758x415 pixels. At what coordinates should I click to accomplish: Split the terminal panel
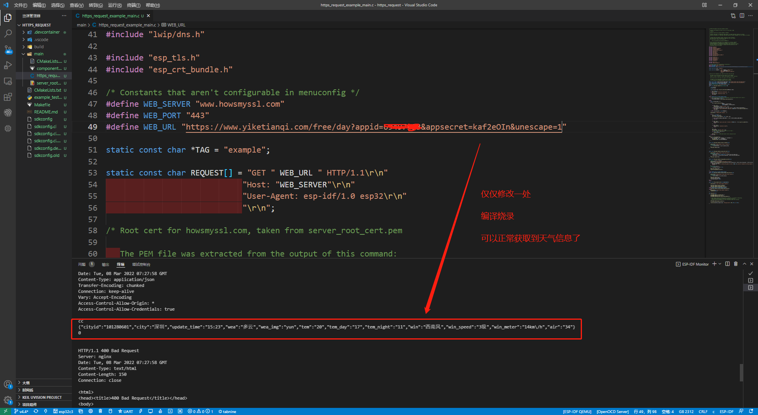(728, 264)
